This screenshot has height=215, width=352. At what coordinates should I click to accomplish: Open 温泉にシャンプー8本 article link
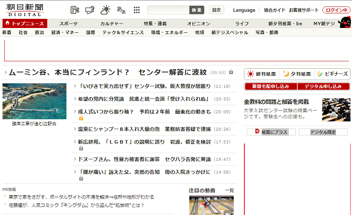coord(144,129)
